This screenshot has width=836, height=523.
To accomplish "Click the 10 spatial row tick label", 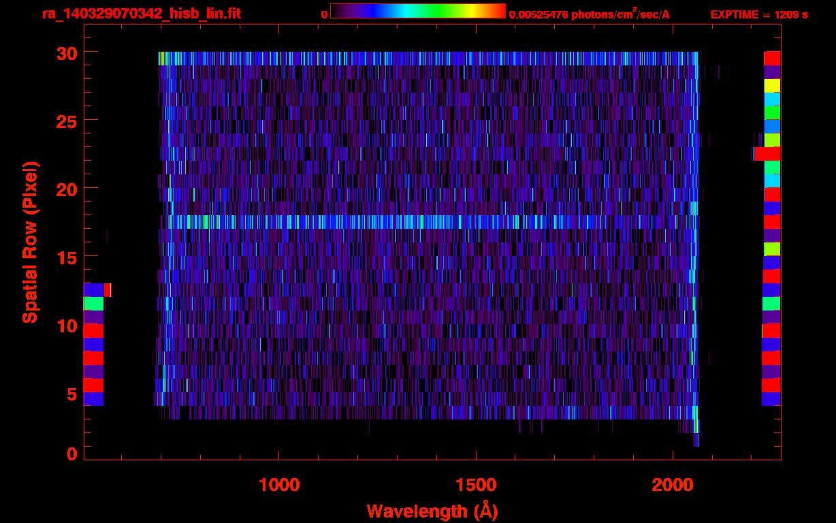I will (67, 326).
